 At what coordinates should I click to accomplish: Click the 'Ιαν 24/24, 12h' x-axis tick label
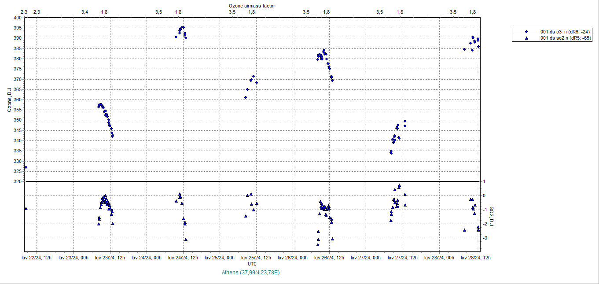pos(180,258)
